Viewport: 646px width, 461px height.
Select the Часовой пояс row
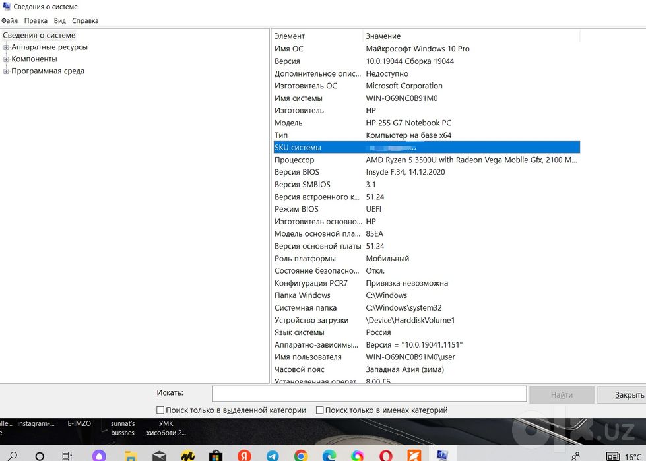(426, 369)
